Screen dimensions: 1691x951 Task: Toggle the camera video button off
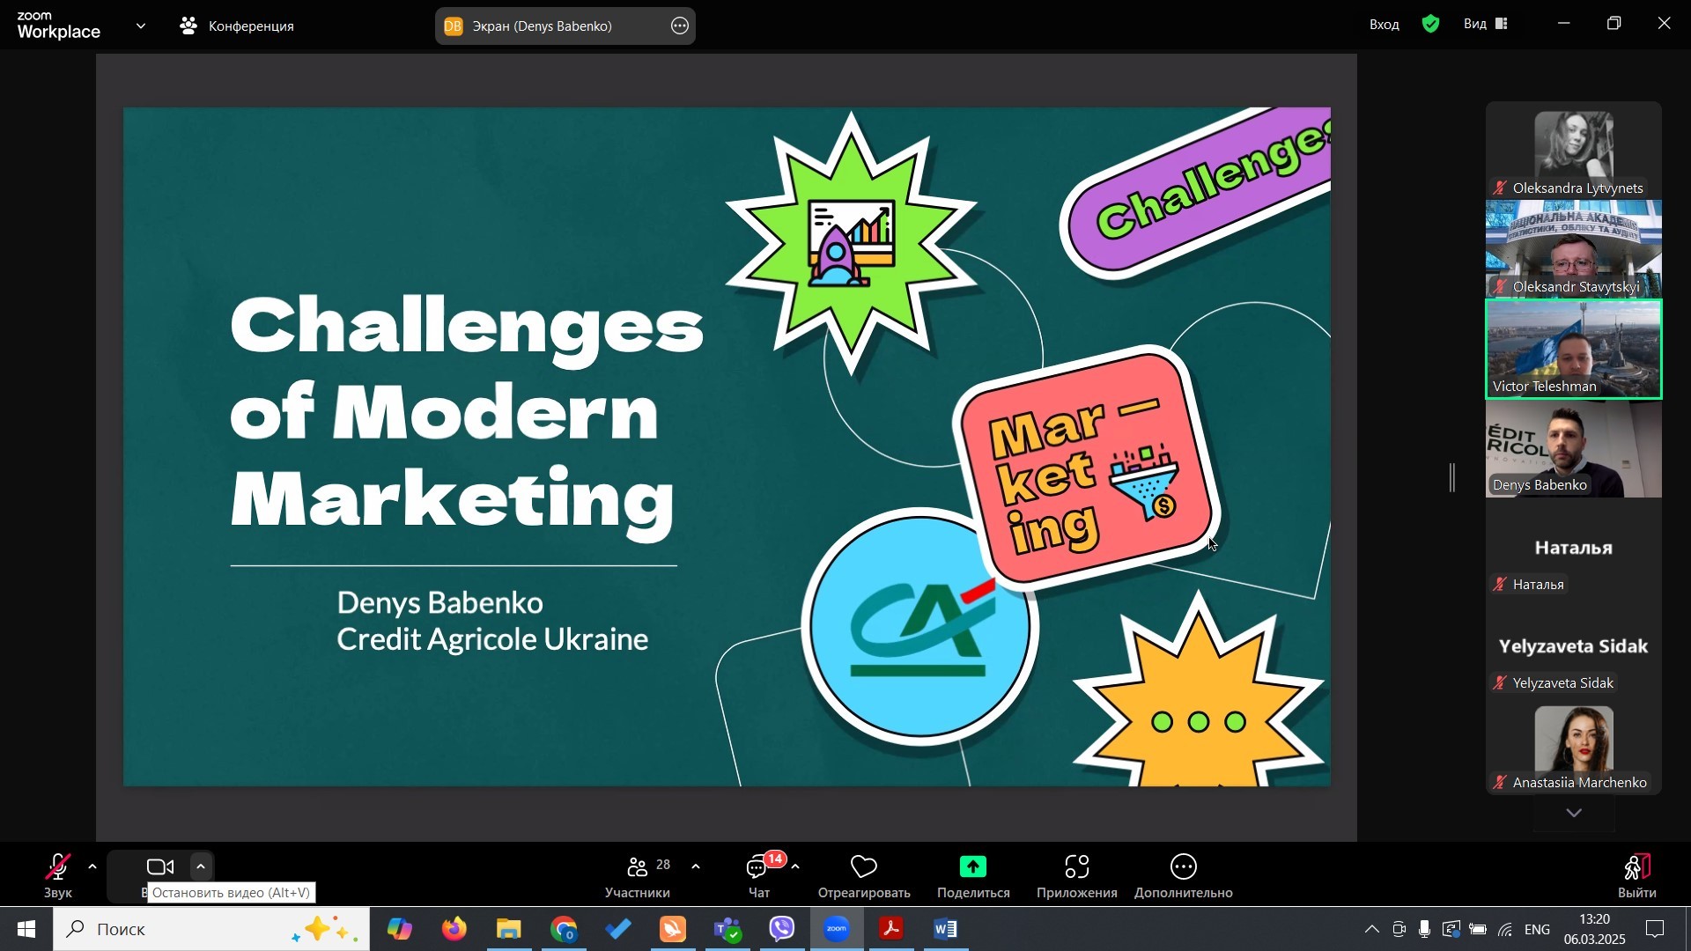(160, 868)
